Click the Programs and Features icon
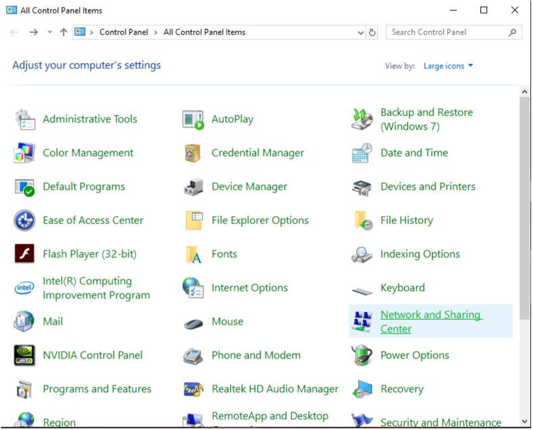Screen dimensions: 533x430 click(x=24, y=389)
